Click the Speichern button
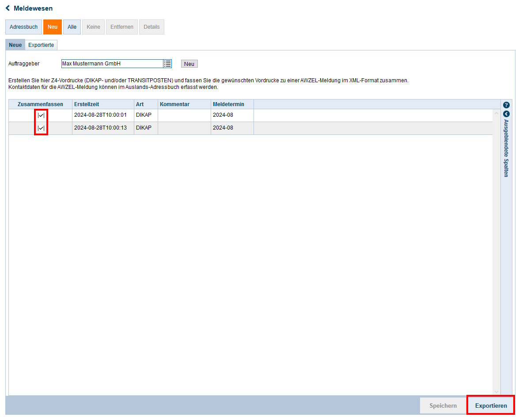The height and width of the screenshot is (417, 519). 443,406
